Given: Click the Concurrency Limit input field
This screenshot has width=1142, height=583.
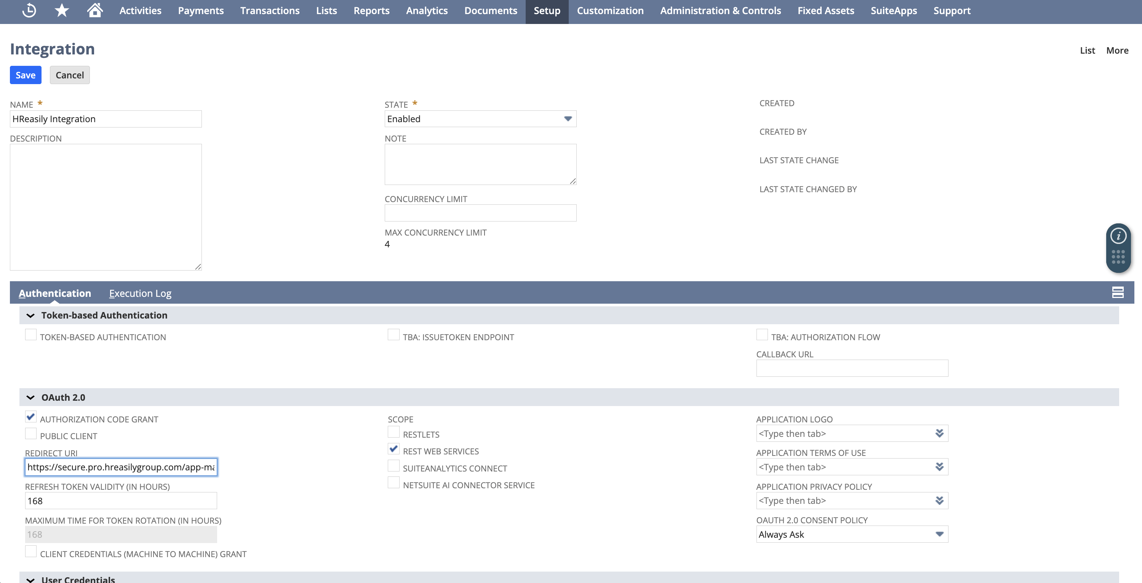Looking at the screenshot, I should coord(480,213).
